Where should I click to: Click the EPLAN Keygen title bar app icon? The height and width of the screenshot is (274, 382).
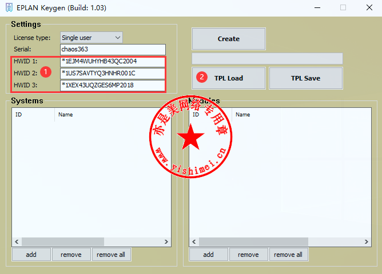(x=9, y=7)
